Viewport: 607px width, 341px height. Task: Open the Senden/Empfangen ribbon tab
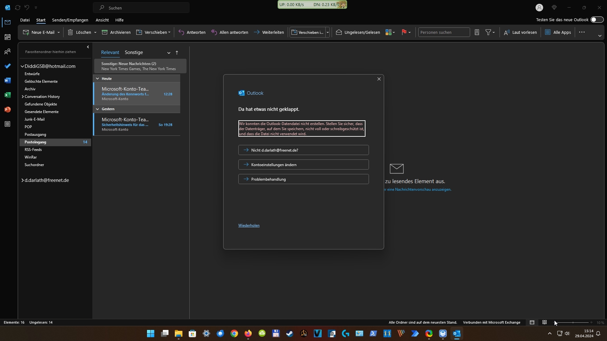click(70, 20)
